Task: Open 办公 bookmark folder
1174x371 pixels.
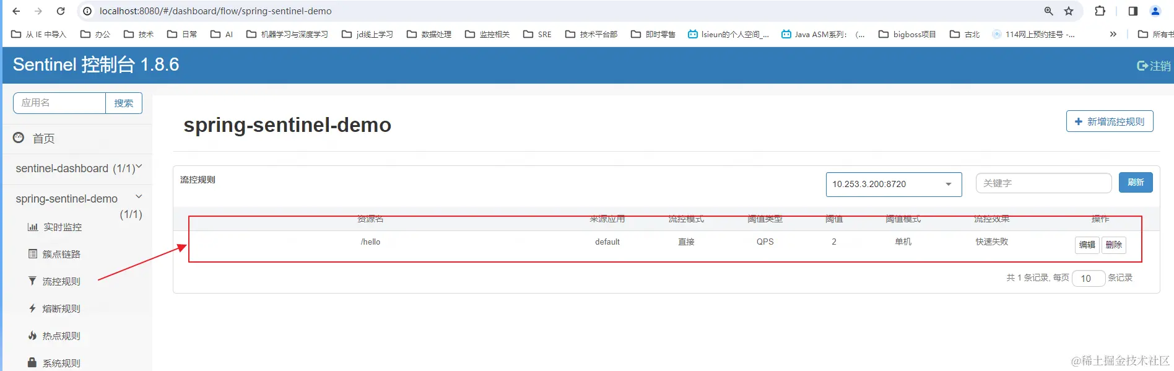Action: tap(95, 34)
